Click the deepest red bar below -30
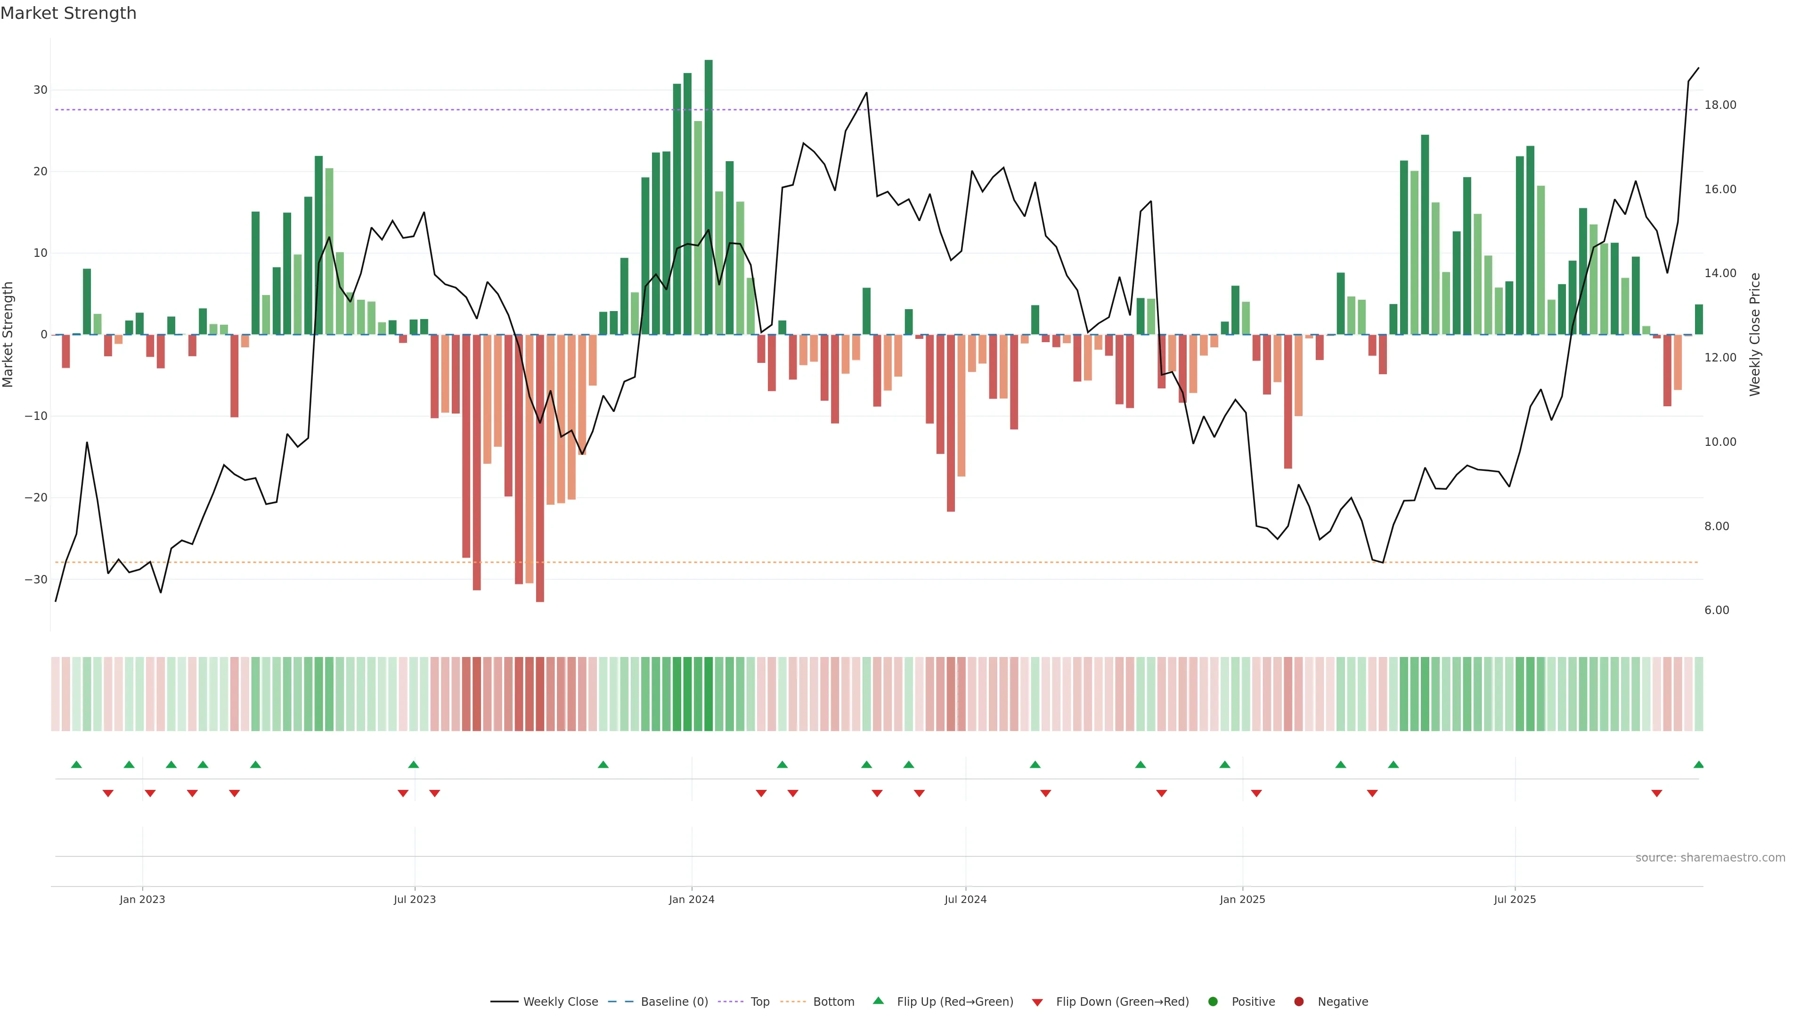The width and height of the screenshot is (1809, 1018). [540, 467]
